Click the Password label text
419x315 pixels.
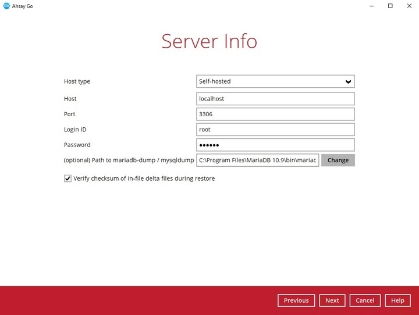tap(77, 145)
